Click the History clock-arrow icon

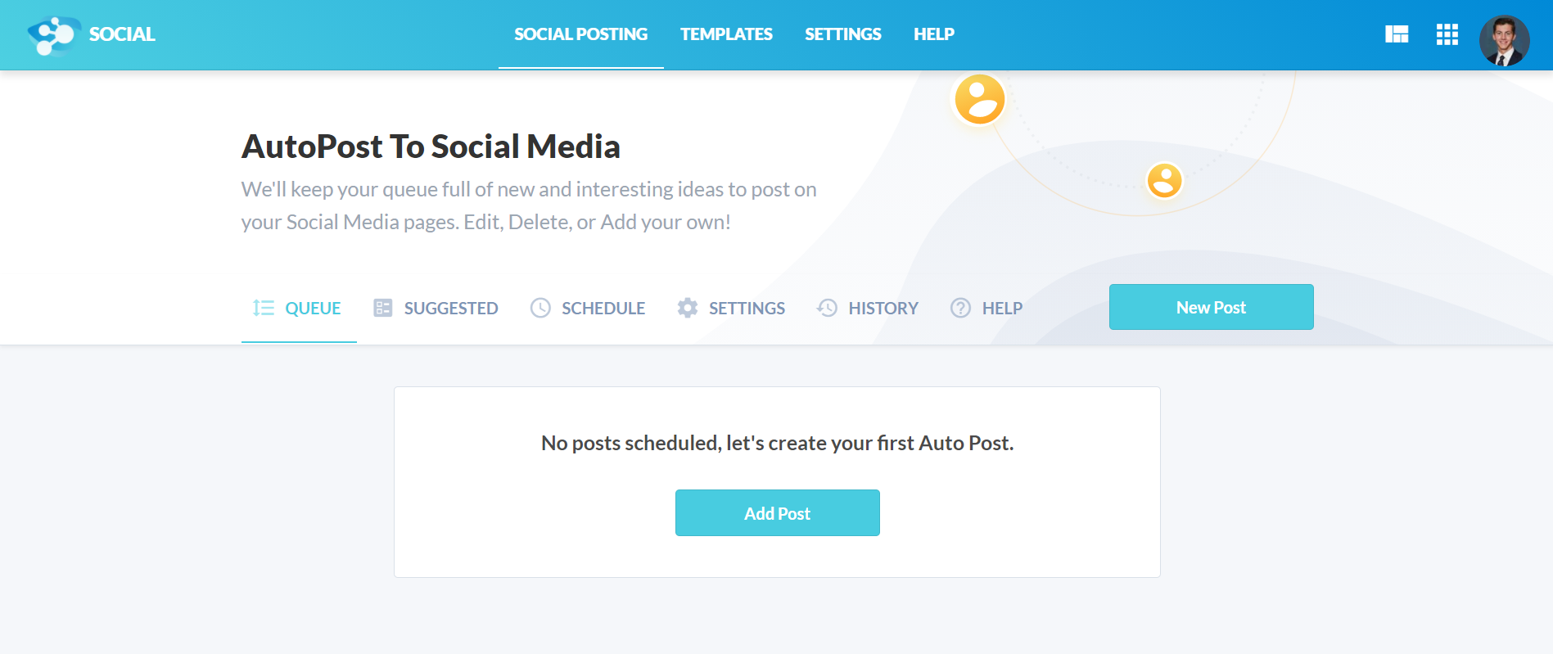point(827,308)
